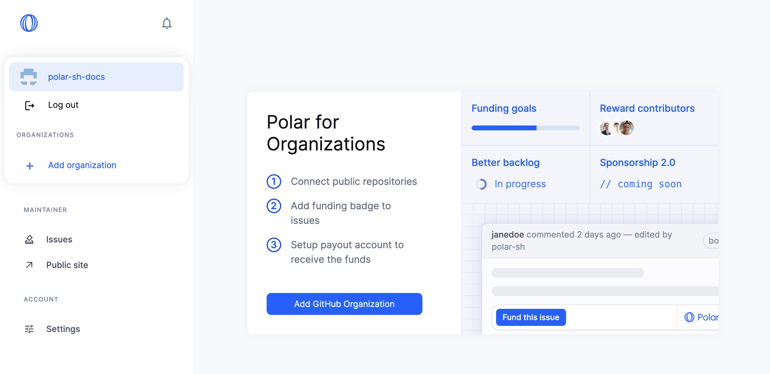Select Public site under Maintainer menu
The image size is (770, 374).
pos(66,264)
